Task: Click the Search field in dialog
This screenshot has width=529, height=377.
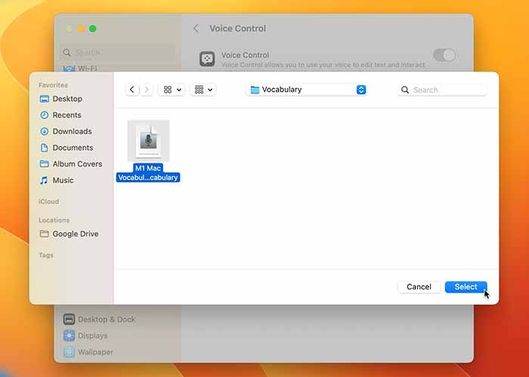Action: [442, 90]
